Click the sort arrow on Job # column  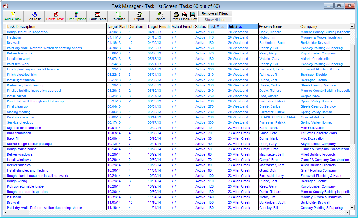click(241, 27)
